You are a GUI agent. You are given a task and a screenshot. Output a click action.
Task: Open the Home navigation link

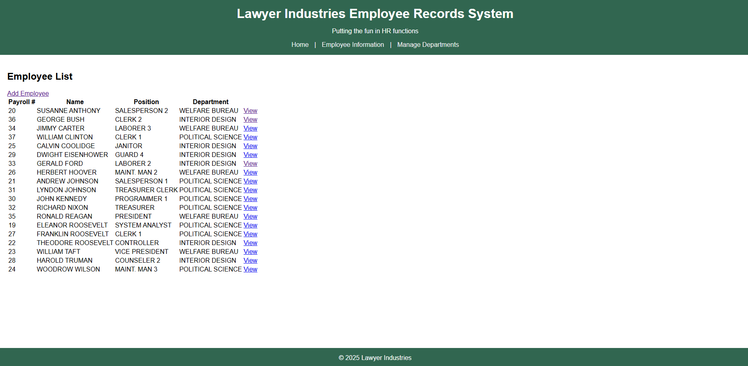tap(300, 44)
